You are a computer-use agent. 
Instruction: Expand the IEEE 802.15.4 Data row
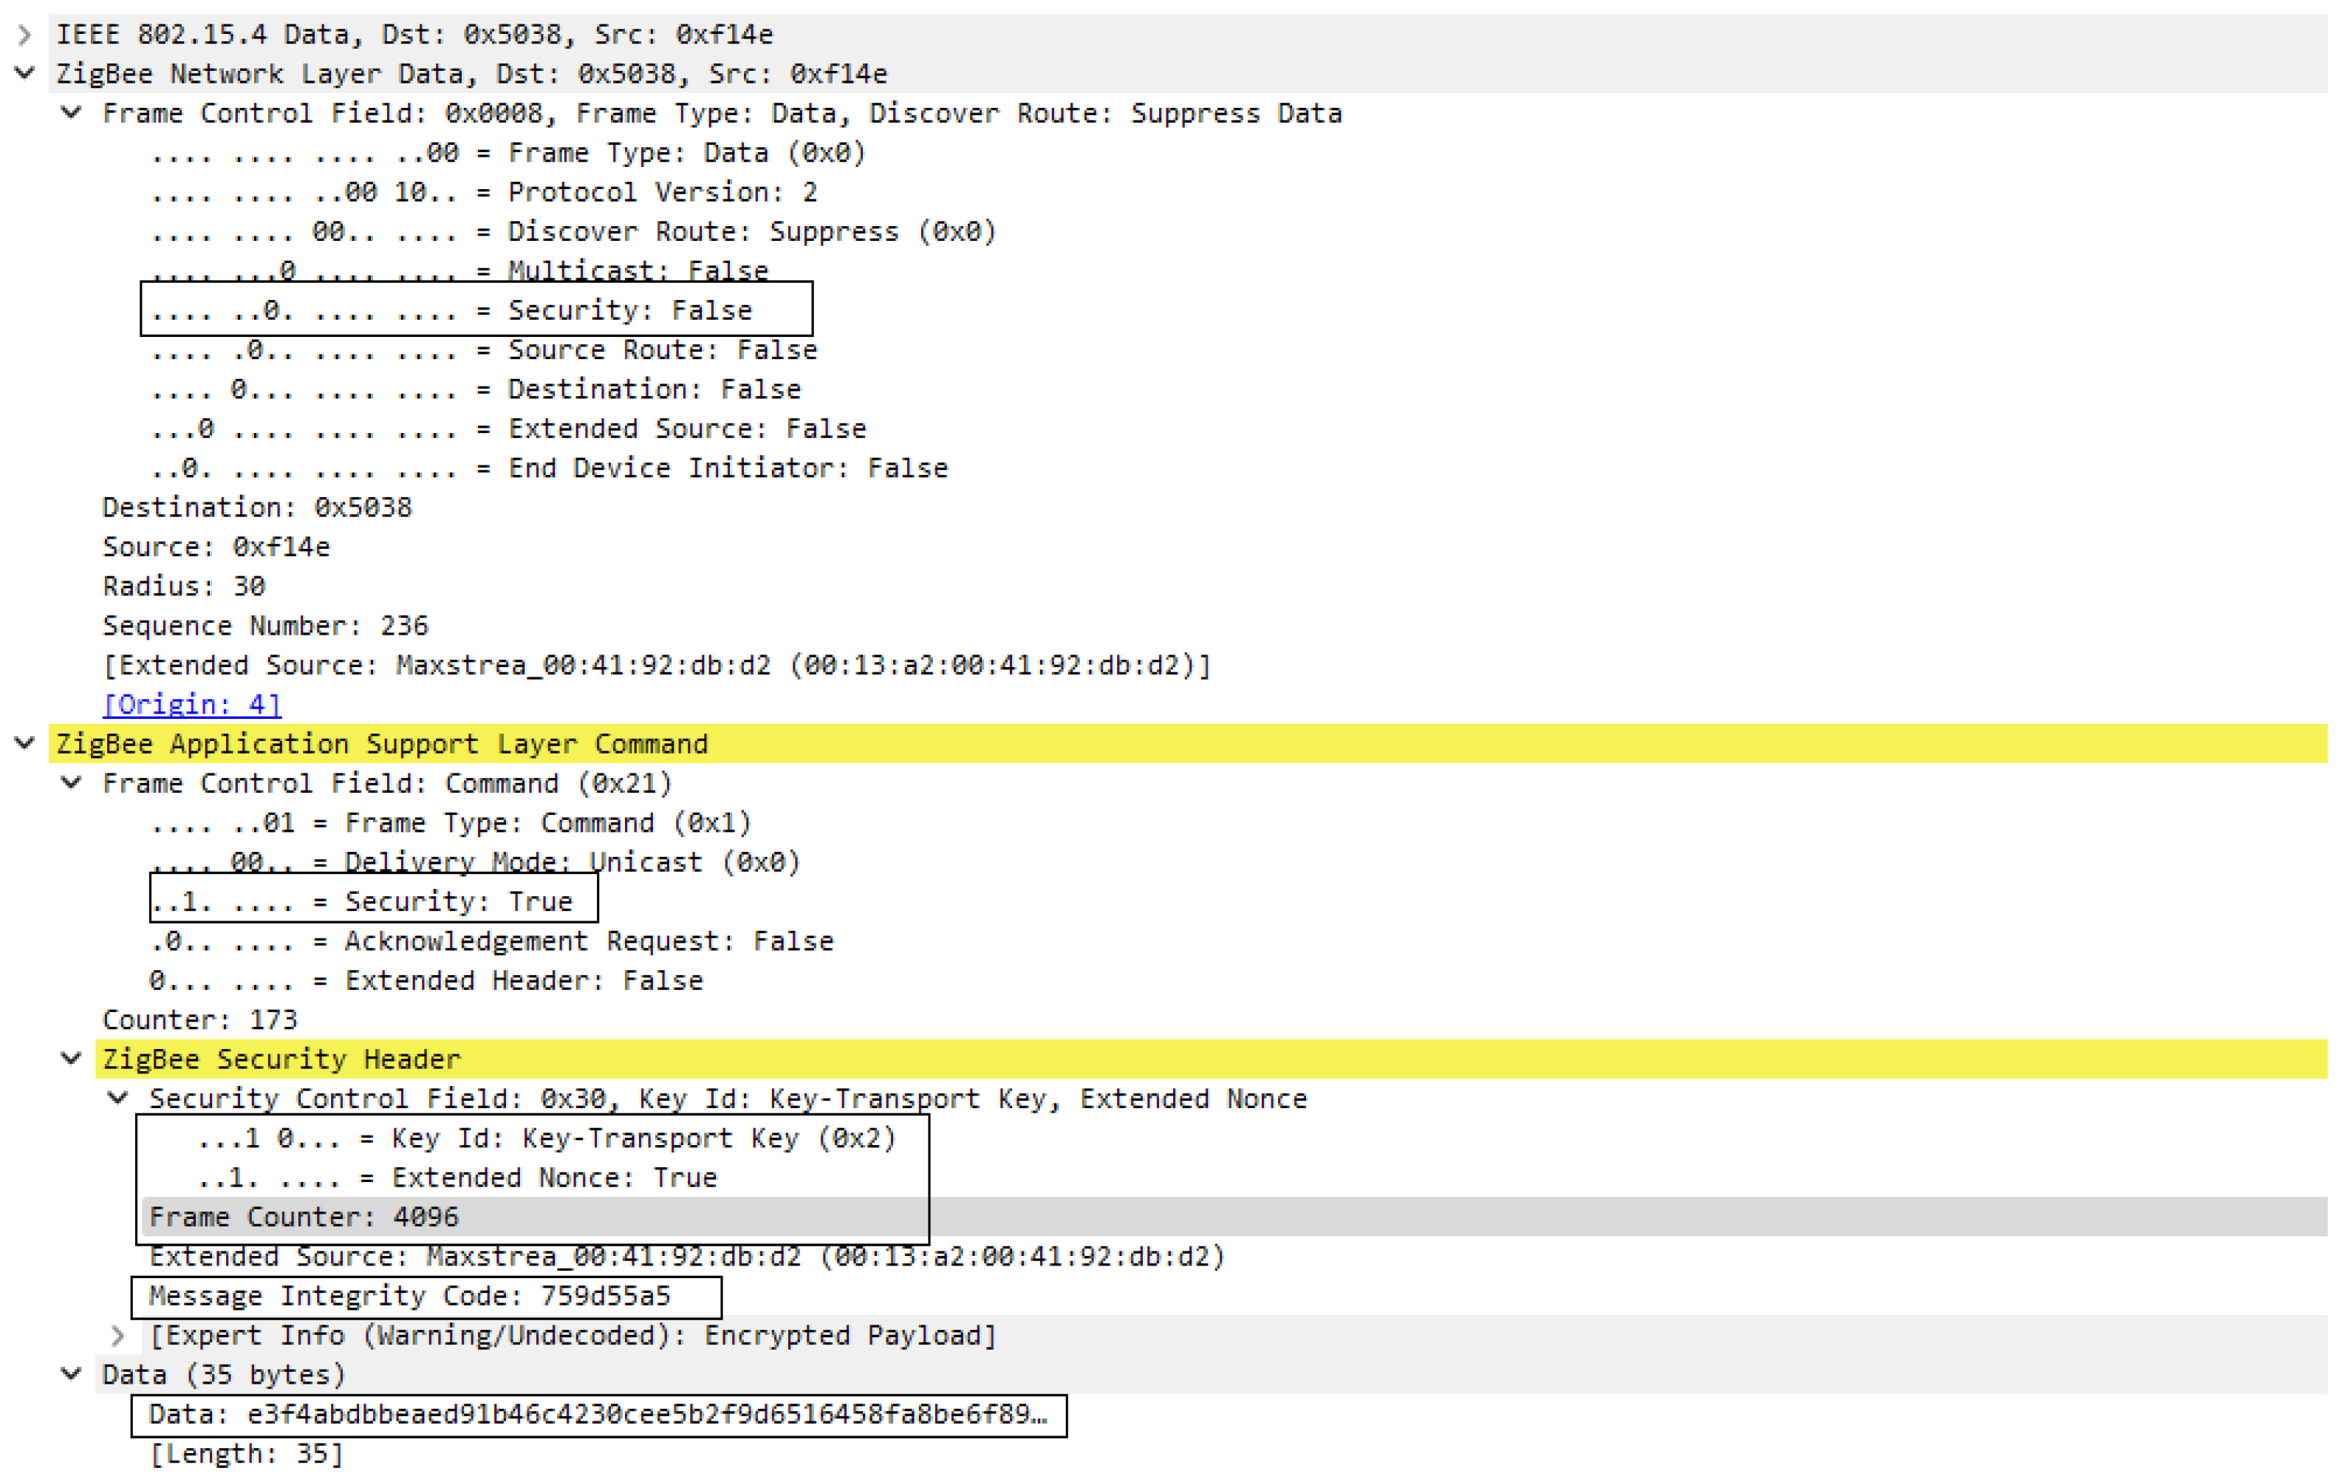25,35
